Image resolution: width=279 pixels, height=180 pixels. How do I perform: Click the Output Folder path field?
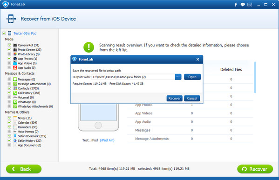click(134, 77)
